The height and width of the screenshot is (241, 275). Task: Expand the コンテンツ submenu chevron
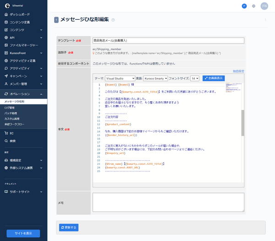(41, 30)
